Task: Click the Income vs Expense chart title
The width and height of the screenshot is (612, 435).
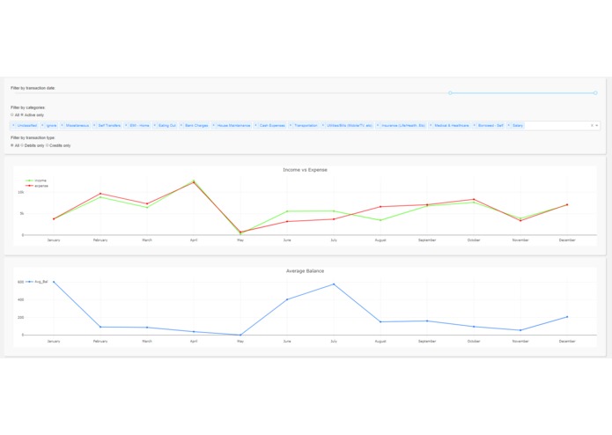Action: pyautogui.click(x=306, y=170)
